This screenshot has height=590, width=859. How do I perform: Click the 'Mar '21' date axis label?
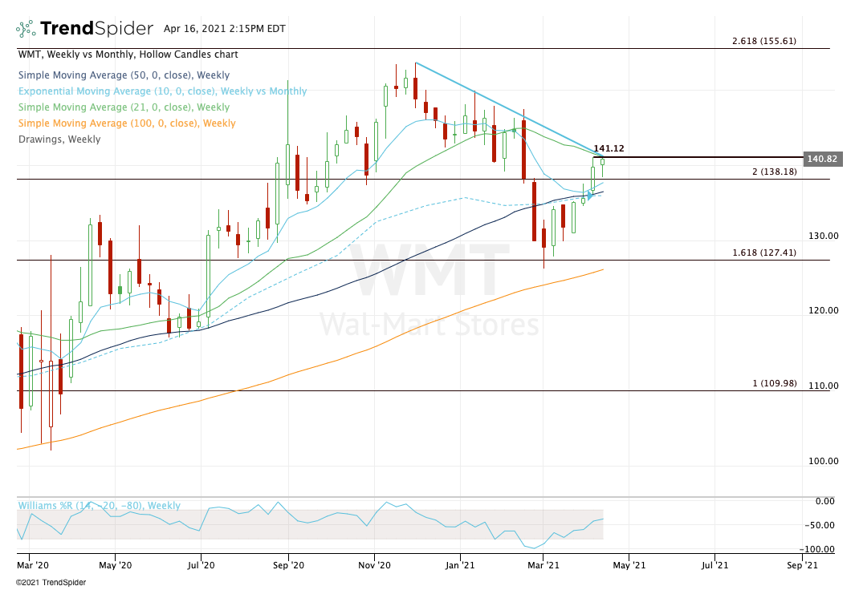[543, 565]
